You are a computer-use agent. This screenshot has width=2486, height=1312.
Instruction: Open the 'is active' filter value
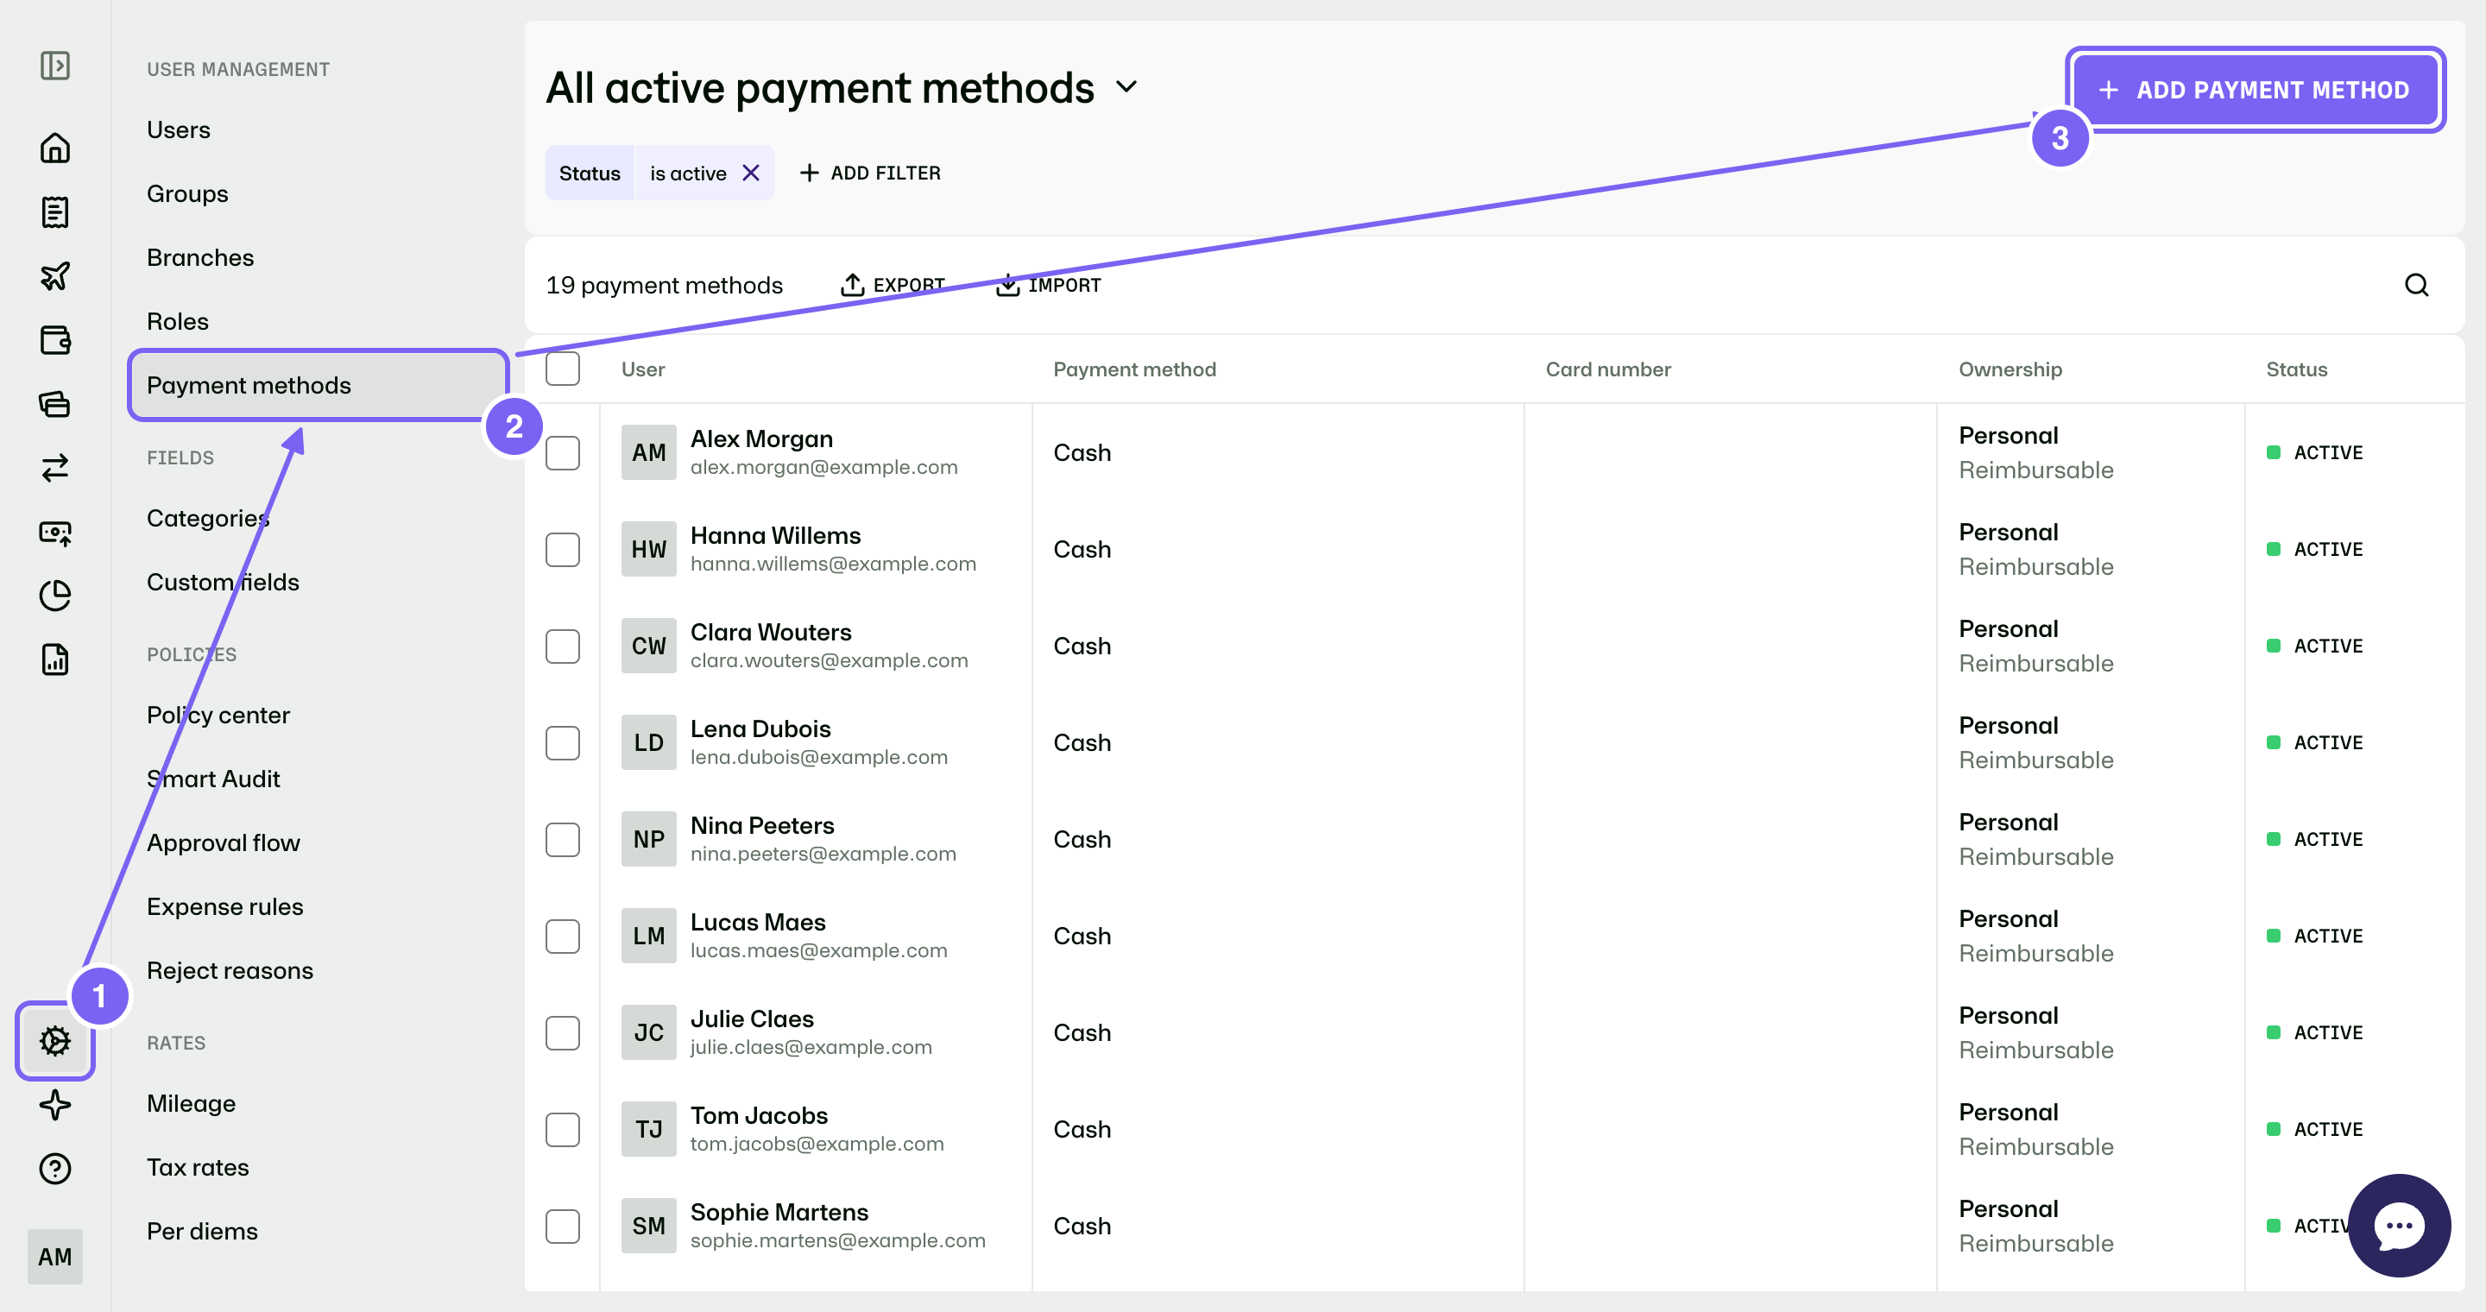pyautogui.click(x=688, y=173)
